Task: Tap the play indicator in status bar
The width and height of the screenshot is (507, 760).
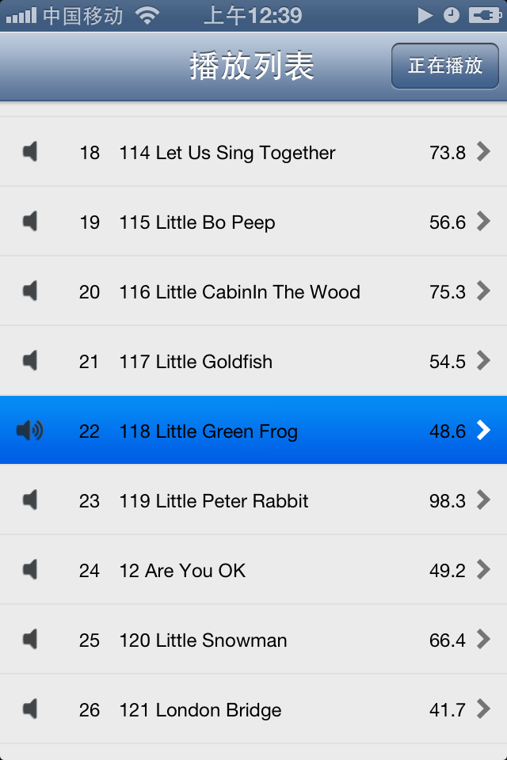Action: [x=425, y=15]
